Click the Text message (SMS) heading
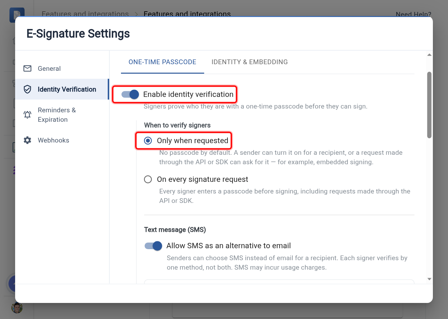This screenshot has width=448, height=319. (175, 230)
